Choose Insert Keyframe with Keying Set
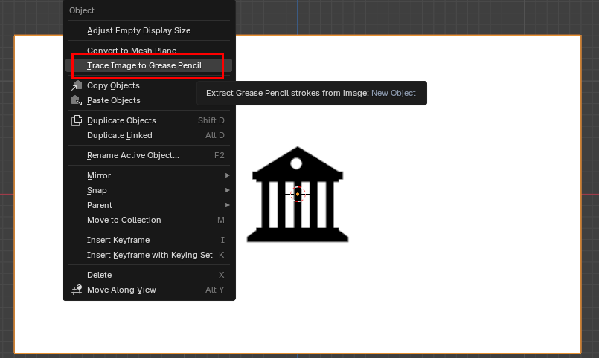Image resolution: width=599 pixels, height=358 pixels. click(x=150, y=255)
